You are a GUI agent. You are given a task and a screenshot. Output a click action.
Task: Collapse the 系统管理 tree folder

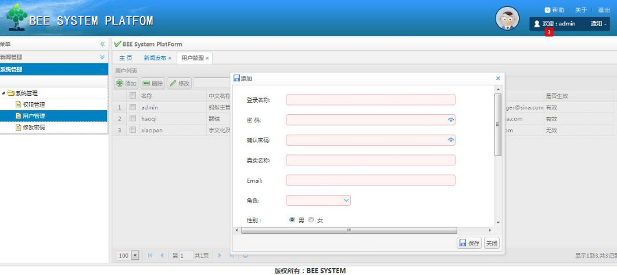3,94
